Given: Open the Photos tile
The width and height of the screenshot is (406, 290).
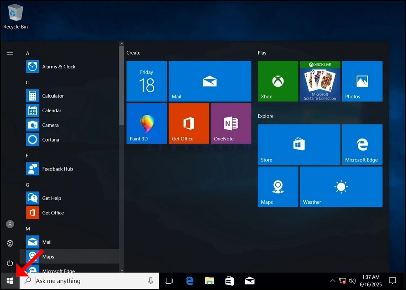Looking at the screenshot, I should pos(362,81).
